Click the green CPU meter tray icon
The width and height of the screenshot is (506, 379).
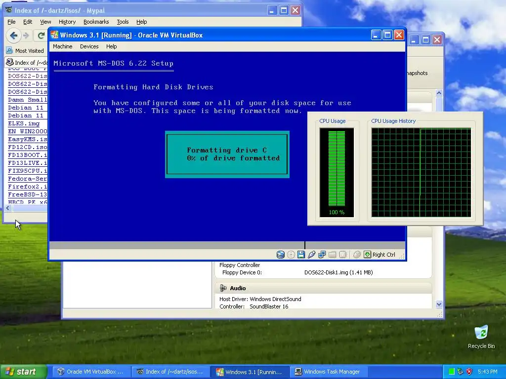click(452, 372)
